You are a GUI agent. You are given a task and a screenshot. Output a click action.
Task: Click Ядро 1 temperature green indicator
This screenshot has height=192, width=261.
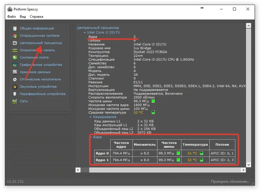pyautogui.click(x=201, y=160)
